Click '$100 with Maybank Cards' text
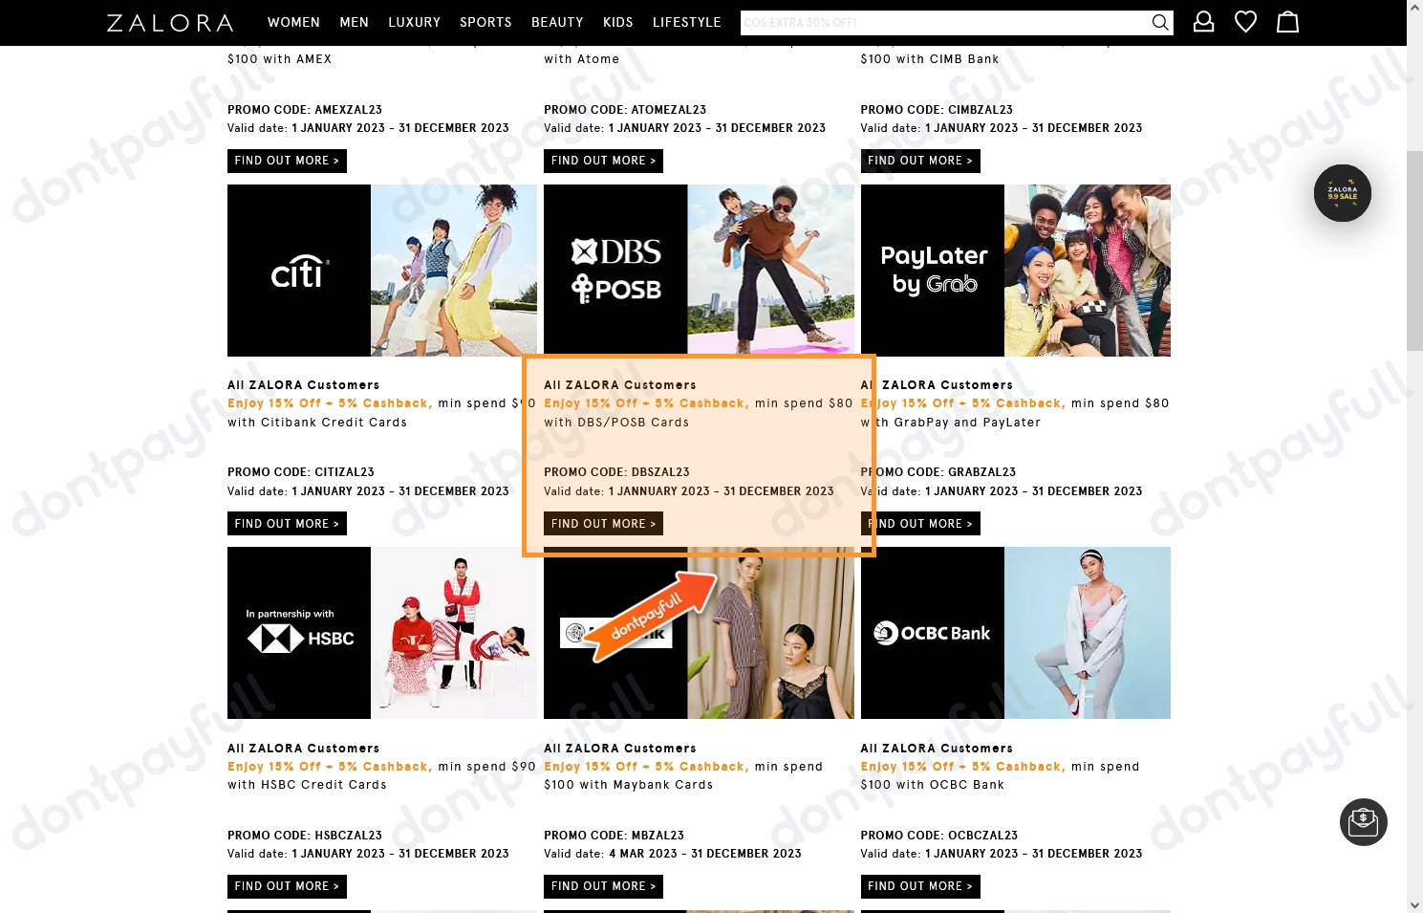This screenshot has width=1423, height=913. click(x=628, y=785)
